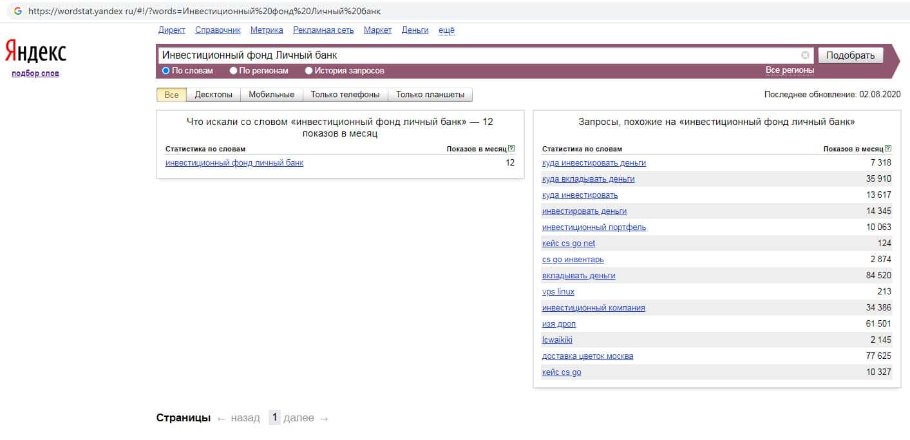Open the 'подбор слов' link under logo

click(35, 73)
